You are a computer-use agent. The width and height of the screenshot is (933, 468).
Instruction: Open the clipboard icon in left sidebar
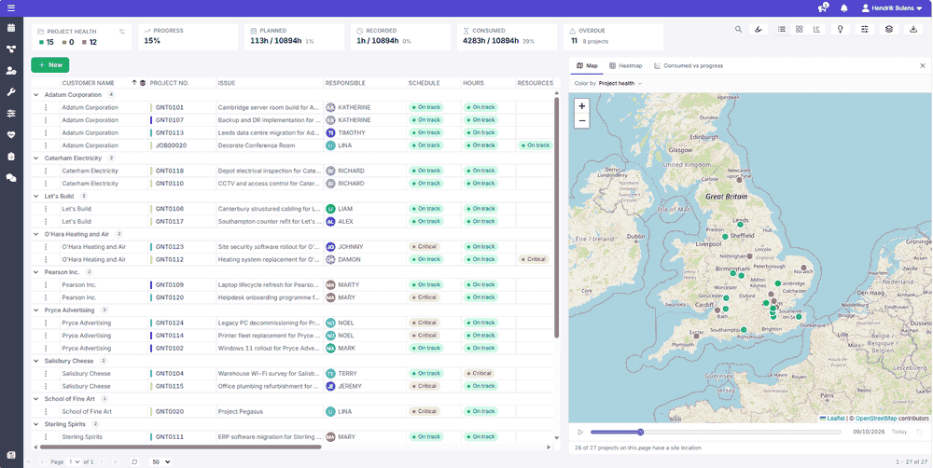pos(11,157)
